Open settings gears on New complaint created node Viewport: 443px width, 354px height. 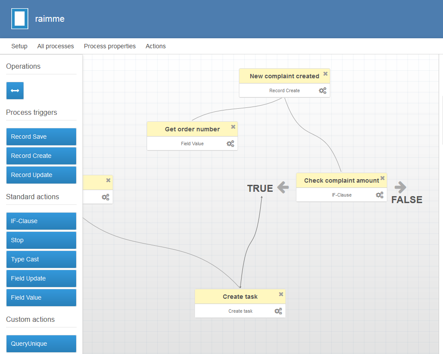pyautogui.click(x=322, y=90)
